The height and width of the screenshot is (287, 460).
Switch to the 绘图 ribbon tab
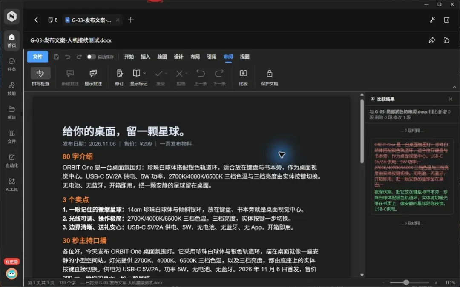(162, 57)
